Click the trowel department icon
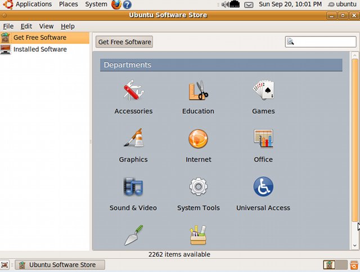The image size is (360, 272). [134, 235]
